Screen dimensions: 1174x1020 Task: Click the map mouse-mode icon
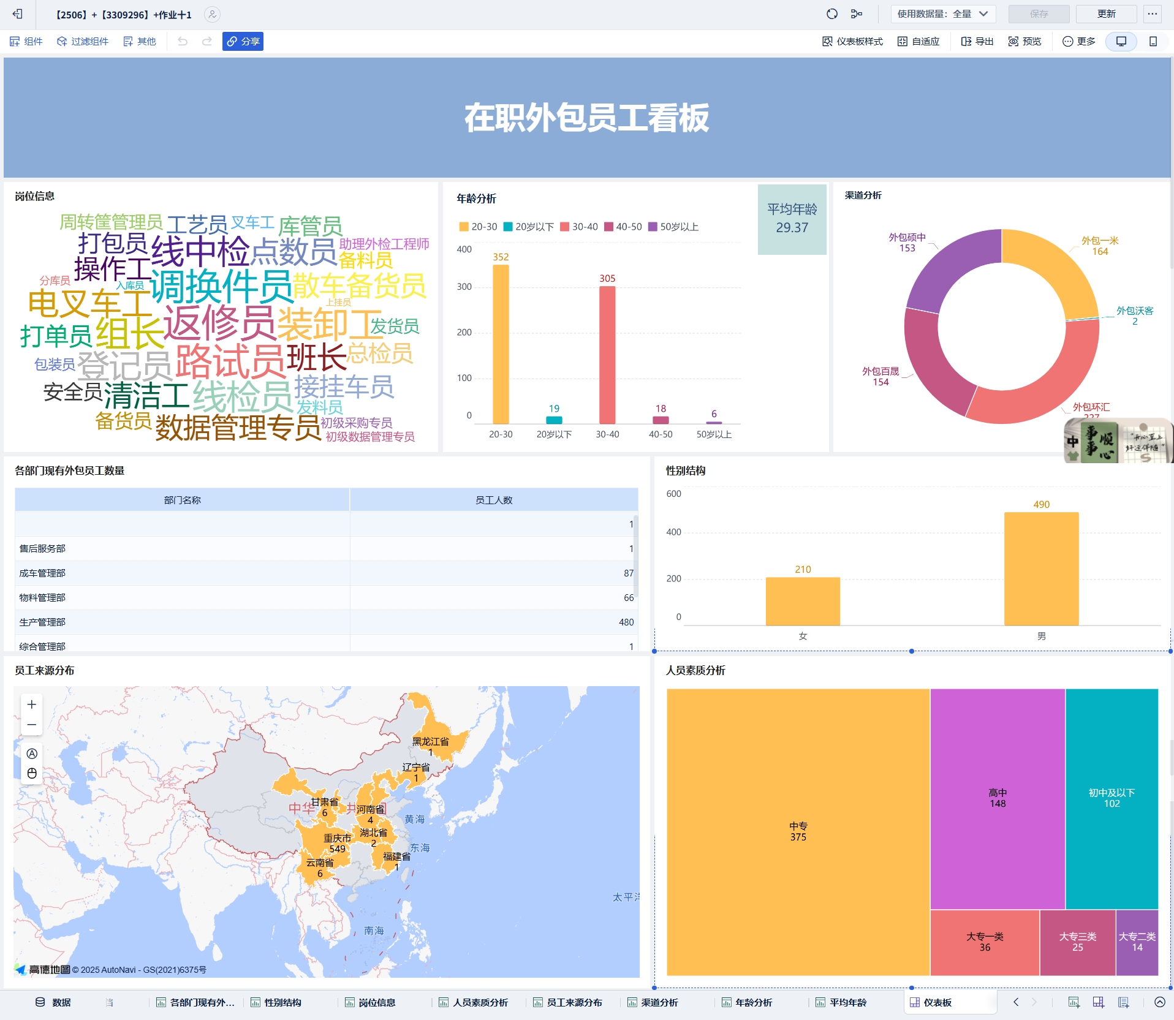point(32,773)
